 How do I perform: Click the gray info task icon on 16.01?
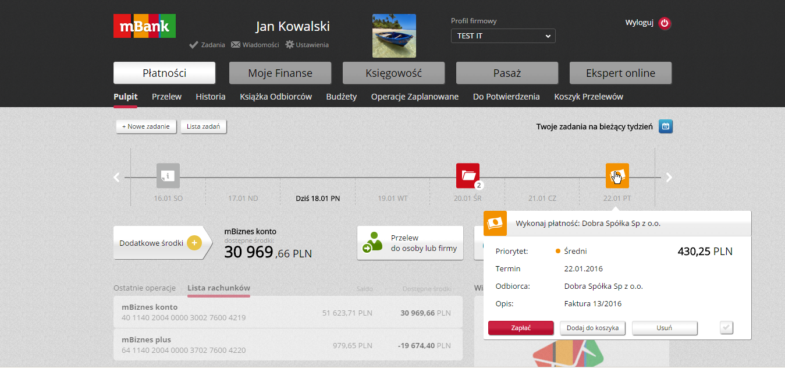[168, 175]
